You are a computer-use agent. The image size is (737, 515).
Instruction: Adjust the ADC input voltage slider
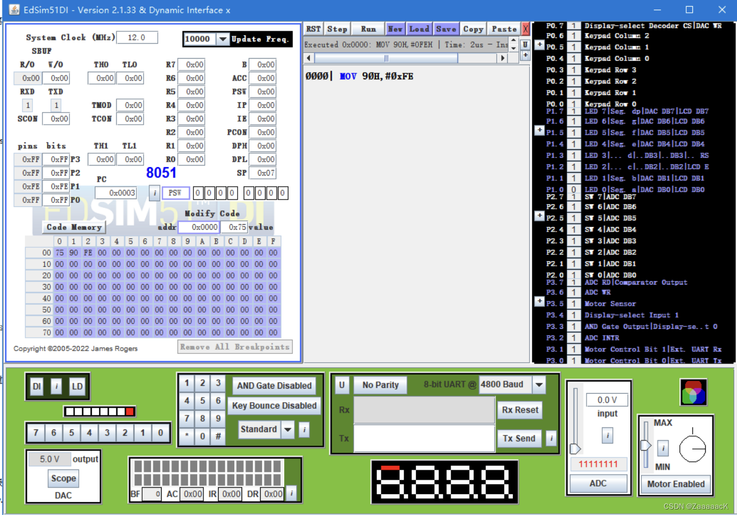coord(575,448)
